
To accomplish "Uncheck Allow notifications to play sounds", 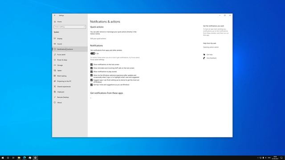I will click(x=91, y=72).
